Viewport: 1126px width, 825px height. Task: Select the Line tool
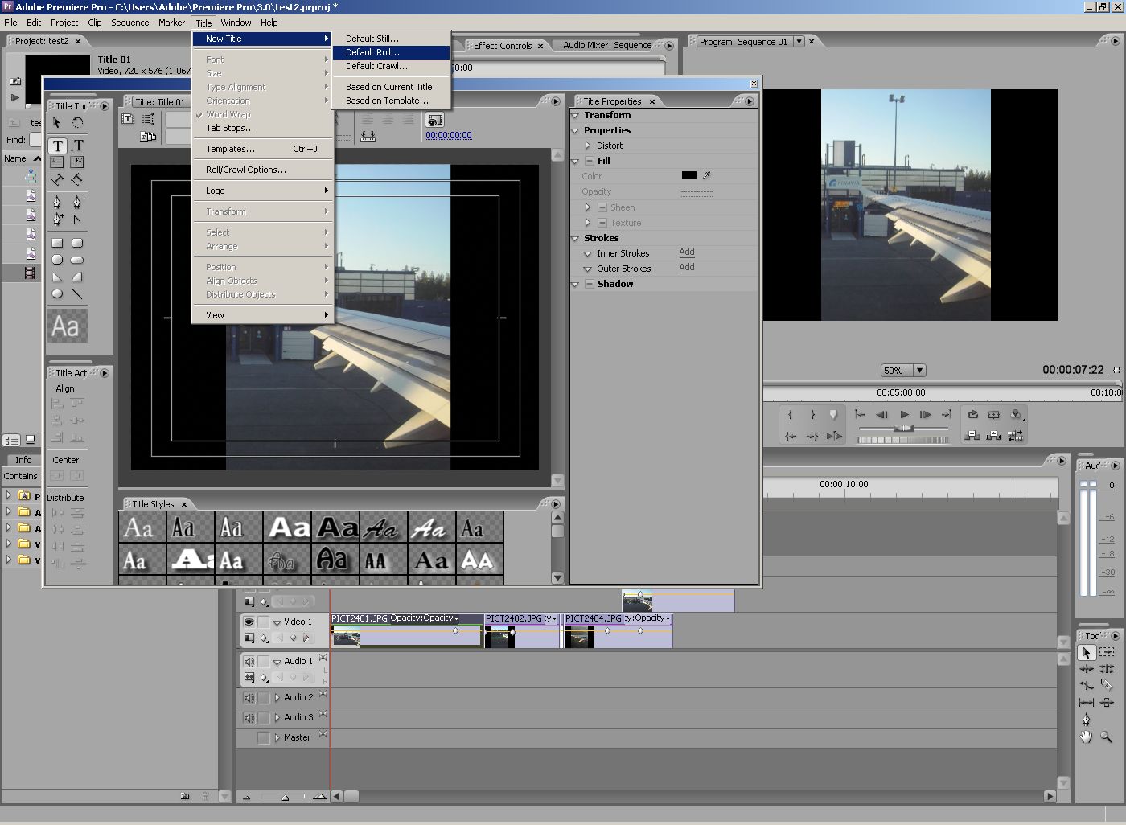(77, 293)
